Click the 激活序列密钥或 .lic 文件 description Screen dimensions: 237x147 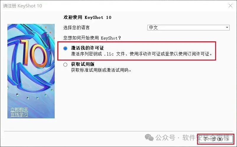[142, 54]
